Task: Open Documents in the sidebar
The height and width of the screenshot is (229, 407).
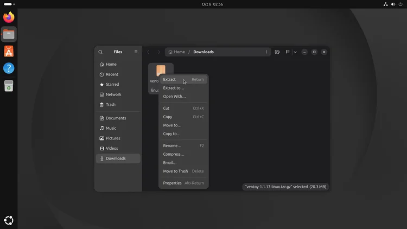Action: tap(118, 118)
